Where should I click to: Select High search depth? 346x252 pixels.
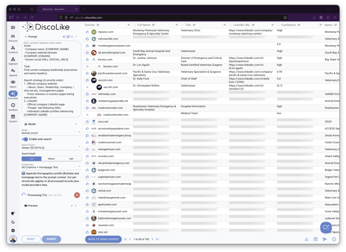[71, 158]
